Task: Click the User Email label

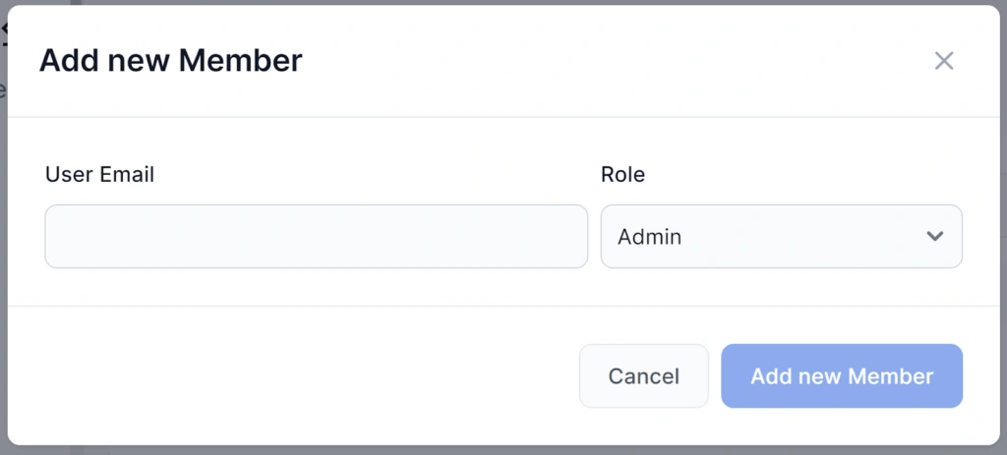Action: click(99, 175)
